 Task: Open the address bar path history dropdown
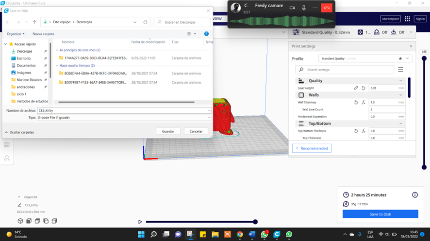[x=134, y=22]
